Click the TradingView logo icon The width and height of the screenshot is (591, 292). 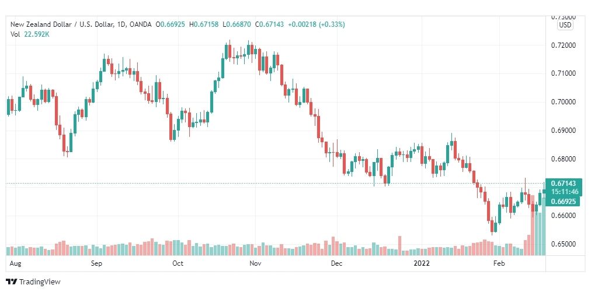pyautogui.click(x=12, y=282)
